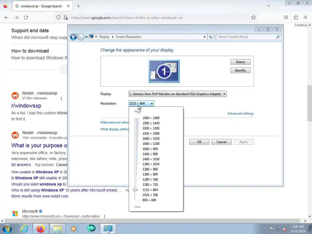312x234 pixels.
Task: Choose 2560 × 1440 resolution
Action: tap(151, 123)
